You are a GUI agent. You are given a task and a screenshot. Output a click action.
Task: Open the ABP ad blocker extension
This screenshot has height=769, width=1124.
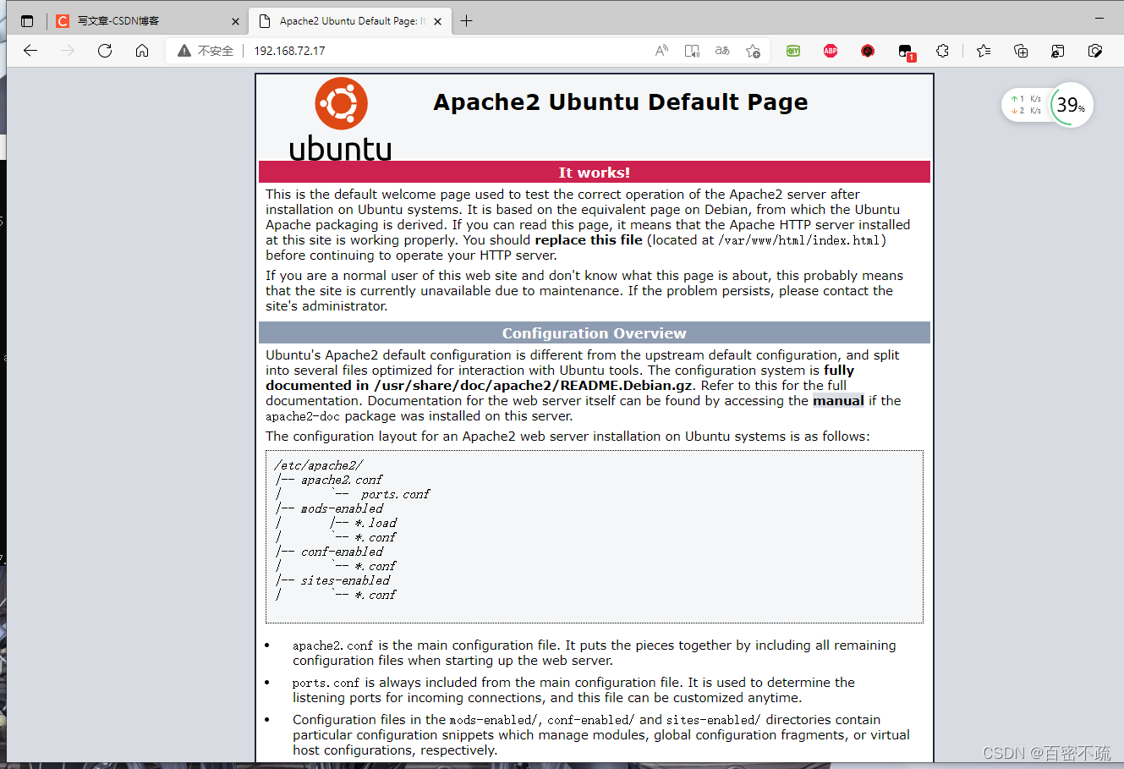click(x=831, y=51)
